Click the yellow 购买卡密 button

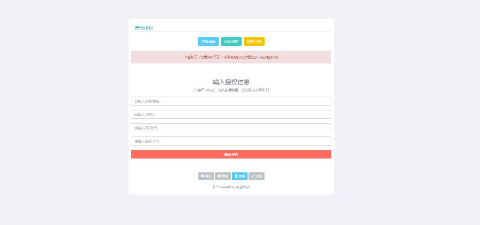tap(254, 42)
